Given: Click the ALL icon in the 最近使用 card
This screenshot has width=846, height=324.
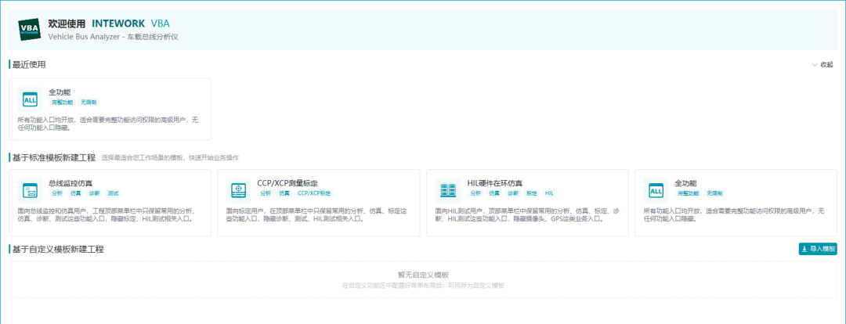Looking at the screenshot, I should click(x=30, y=99).
